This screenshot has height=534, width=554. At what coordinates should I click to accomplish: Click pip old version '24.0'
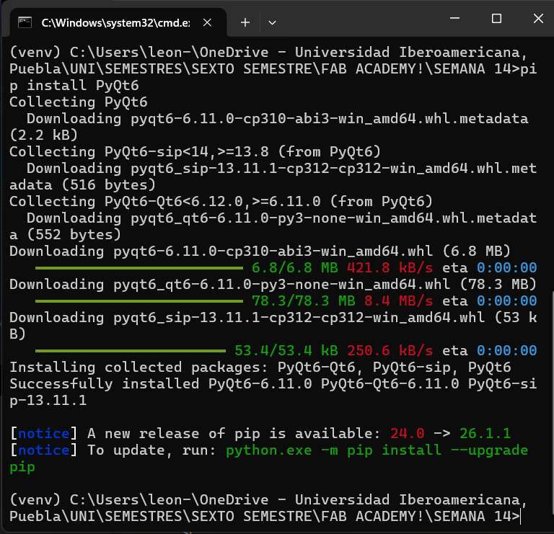(x=407, y=433)
